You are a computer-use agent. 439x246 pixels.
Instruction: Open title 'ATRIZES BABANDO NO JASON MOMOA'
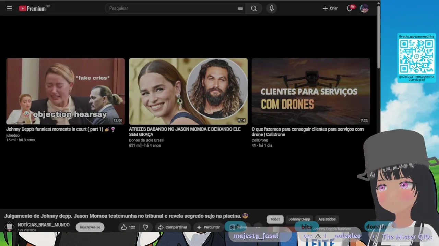click(185, 132)
